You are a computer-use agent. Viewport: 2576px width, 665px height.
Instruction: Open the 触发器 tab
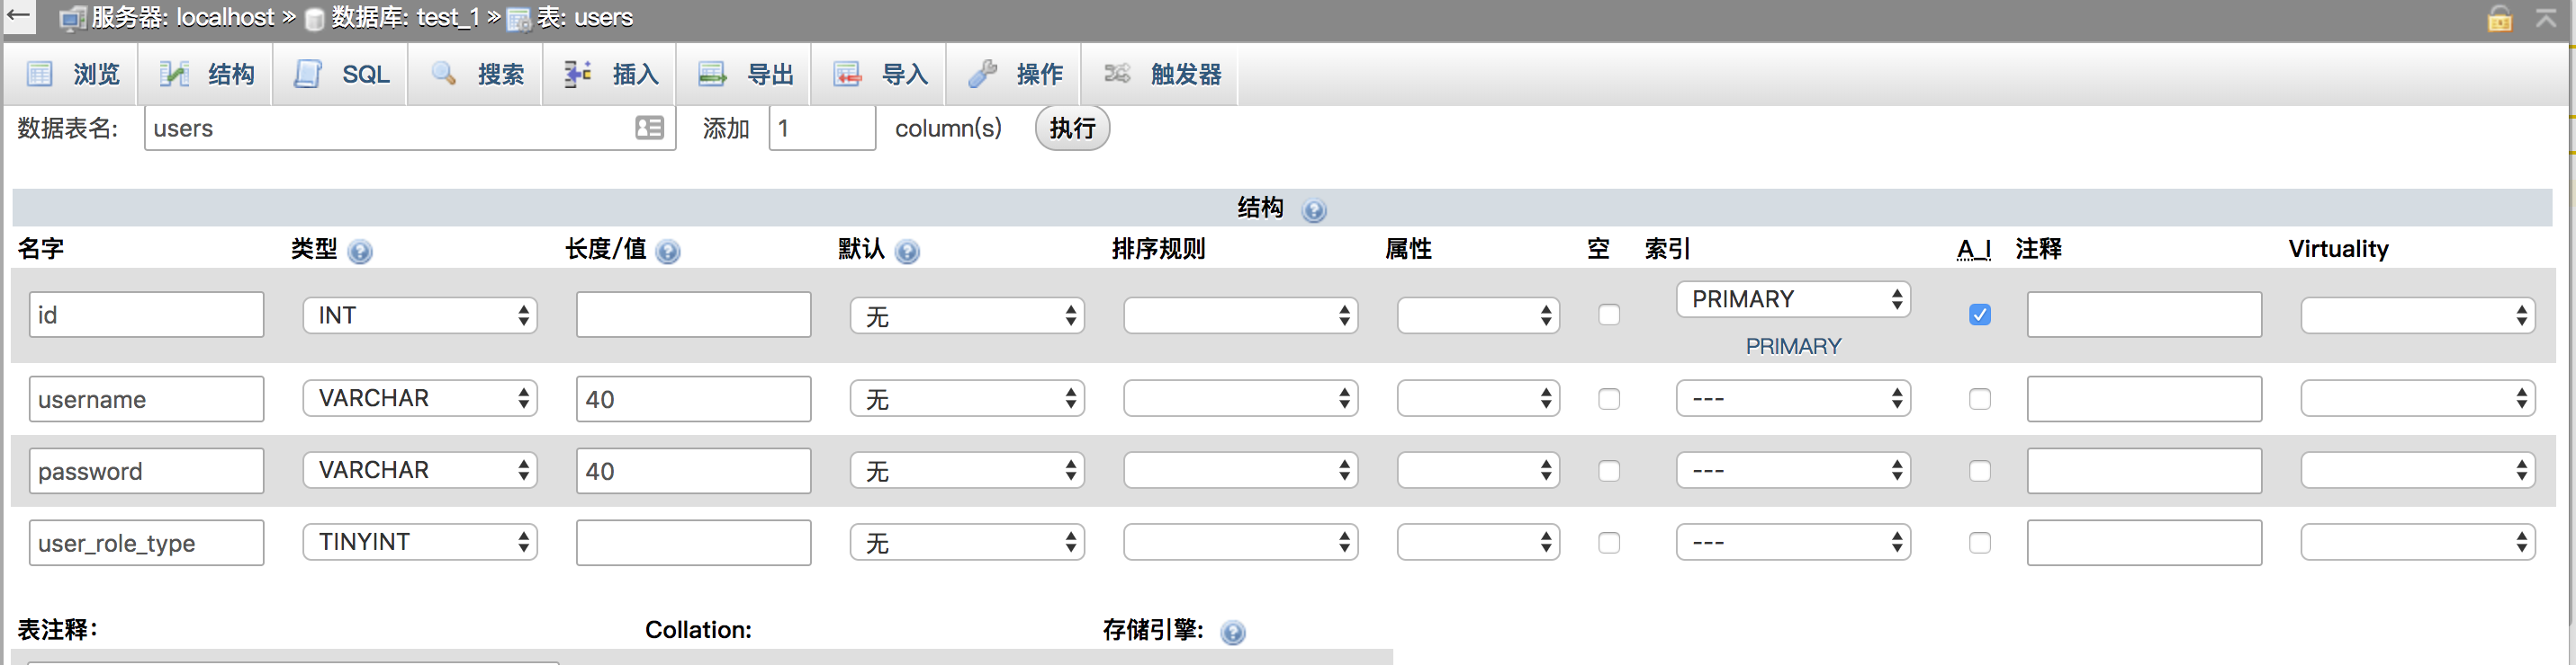tap(1161, 74)
